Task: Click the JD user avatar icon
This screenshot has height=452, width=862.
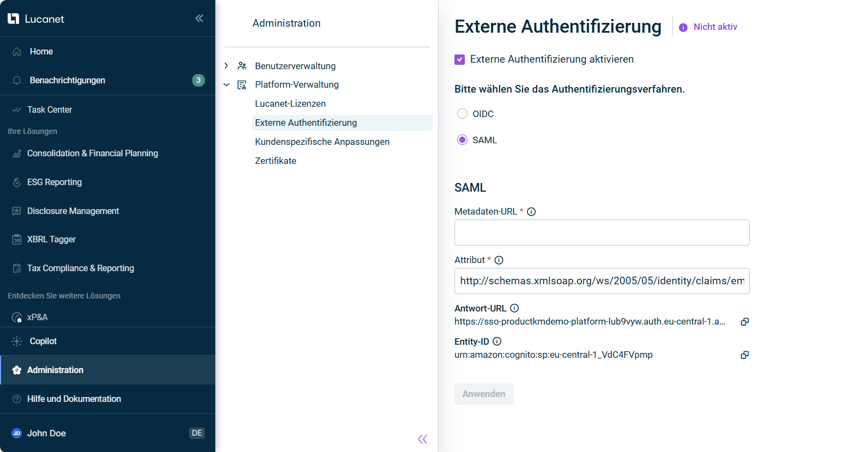Action: pos(17,433)
